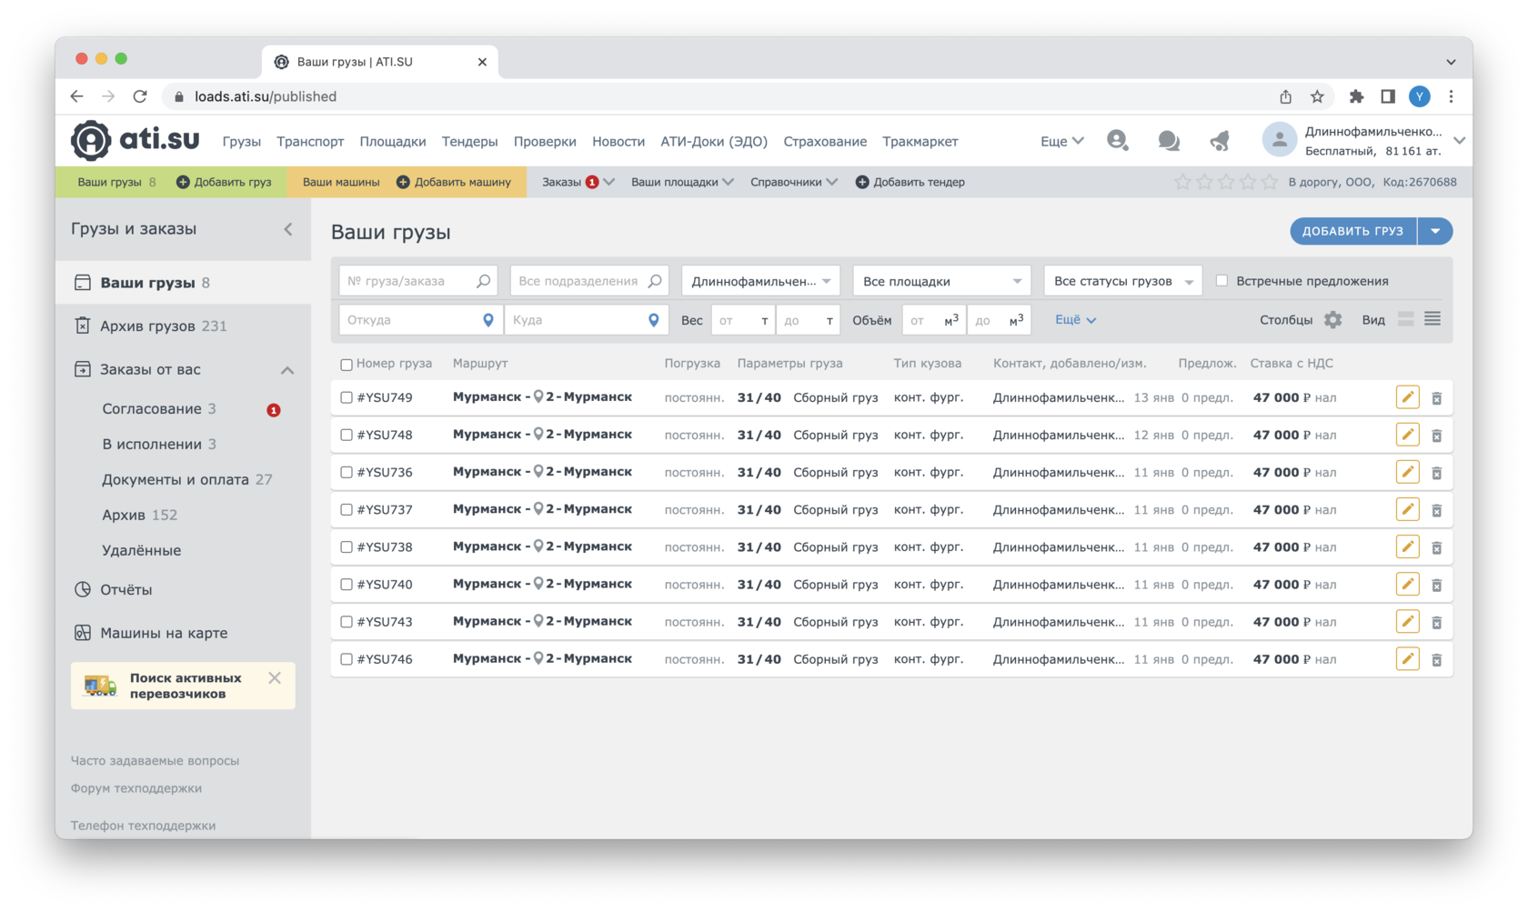This screenshot has height=912, width=1528.
Task: Click the Куда map pin icon
Action: 653,320
